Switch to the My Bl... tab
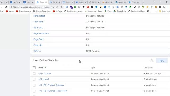The image size is (170, 96). [94, 2]
